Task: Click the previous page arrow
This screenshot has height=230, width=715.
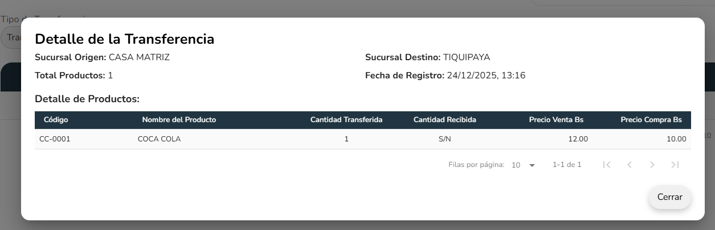Action: [630, 165]
